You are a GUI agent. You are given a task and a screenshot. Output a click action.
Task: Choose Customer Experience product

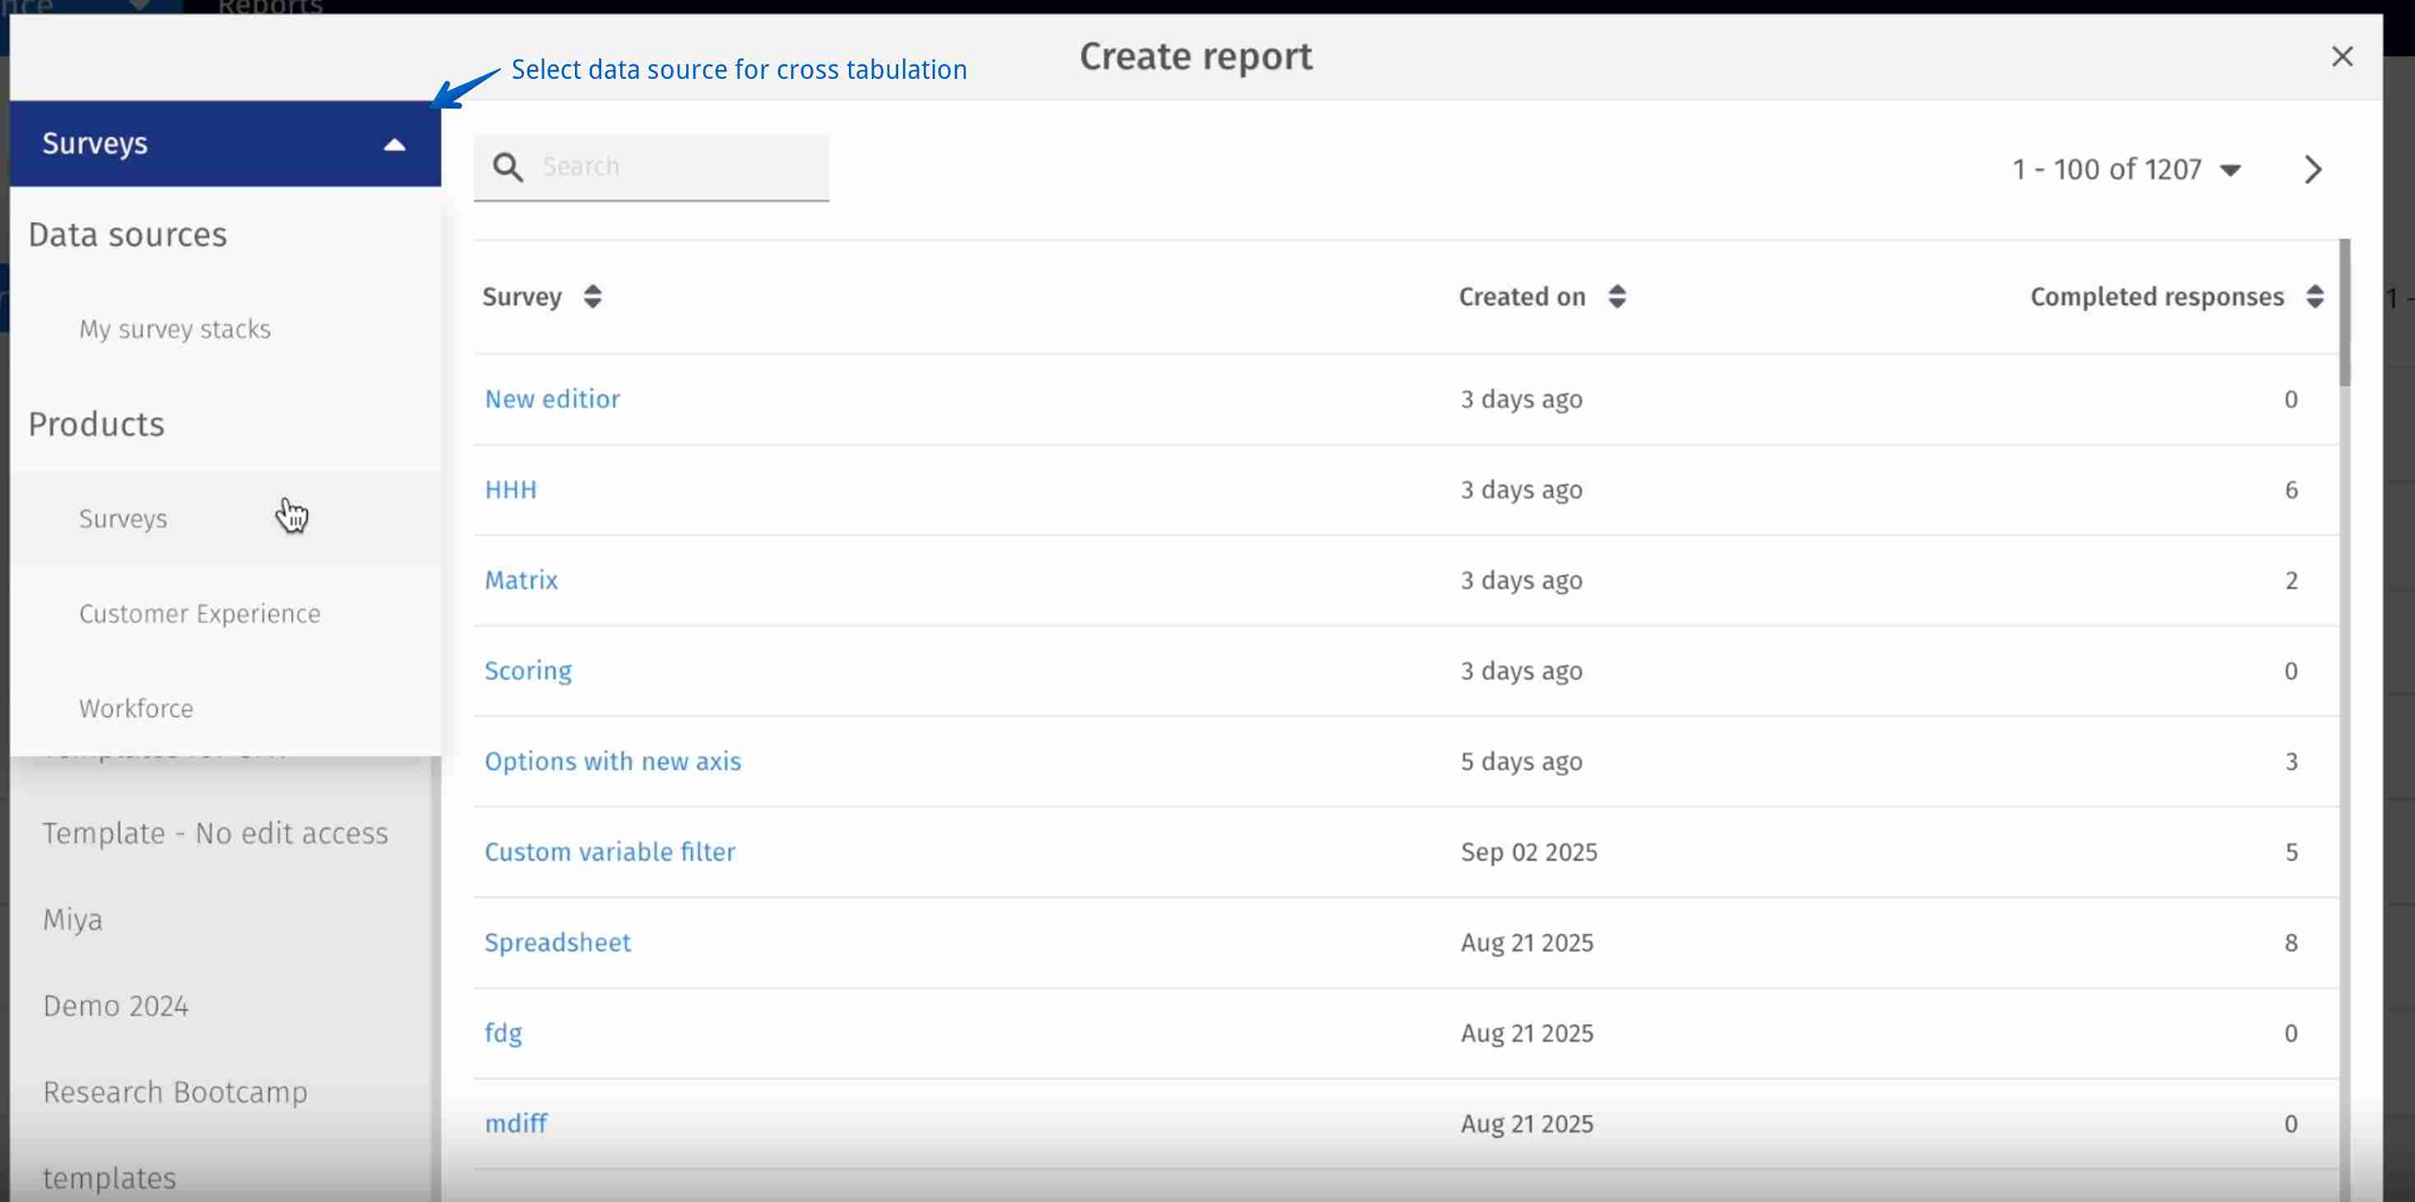(199, 613)
